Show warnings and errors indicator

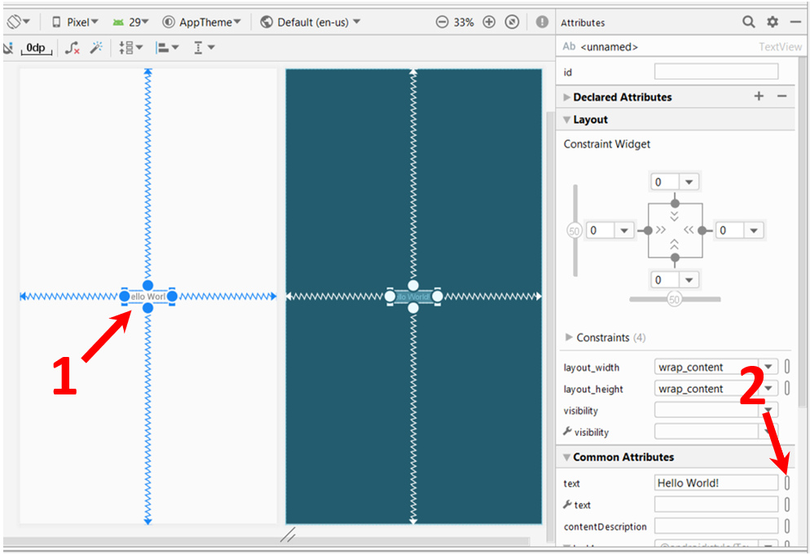(x=542, y=22)
